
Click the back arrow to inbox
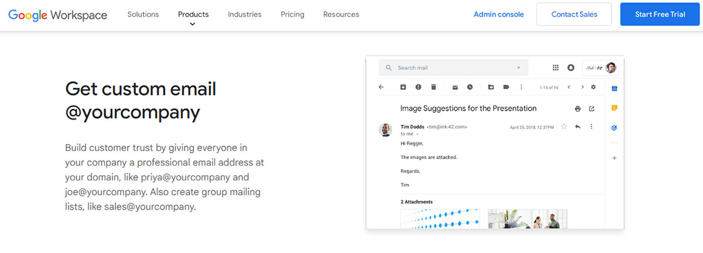tap(381, 87)
